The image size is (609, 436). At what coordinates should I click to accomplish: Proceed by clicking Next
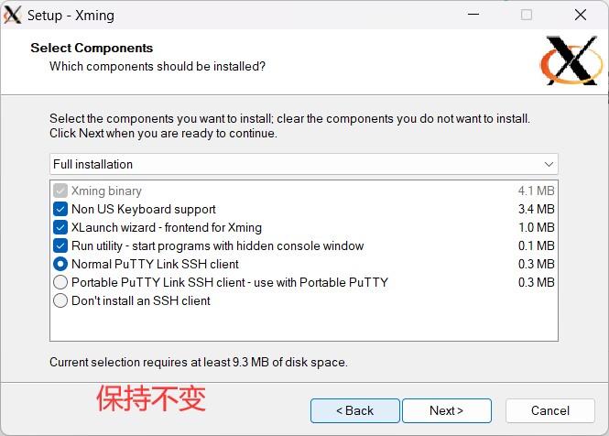click(447, 410)
